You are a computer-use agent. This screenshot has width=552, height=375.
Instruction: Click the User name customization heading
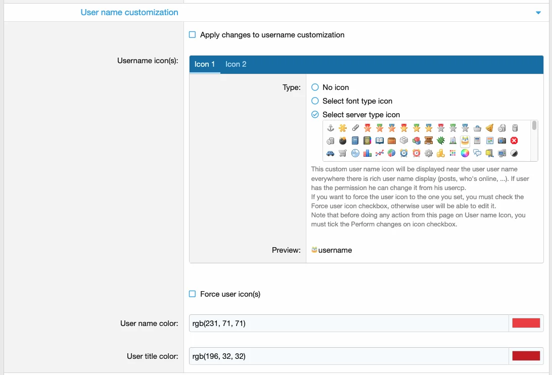129,12
